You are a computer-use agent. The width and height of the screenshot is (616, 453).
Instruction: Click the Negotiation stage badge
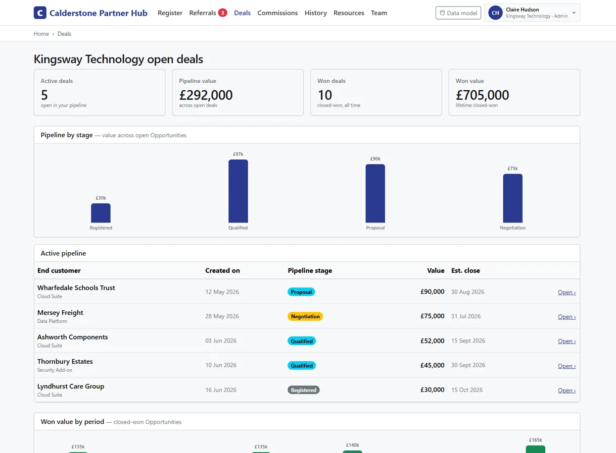click(x=305, y=317)
